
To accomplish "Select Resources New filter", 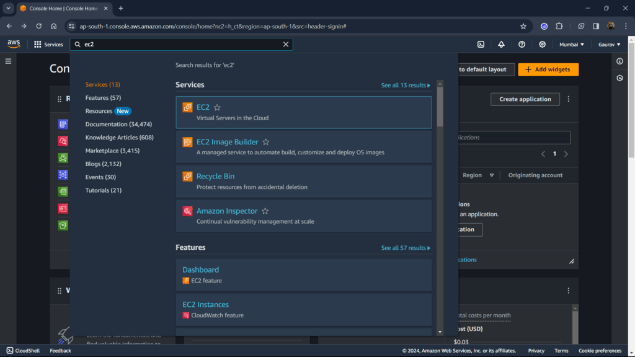I will coord(108,111).
